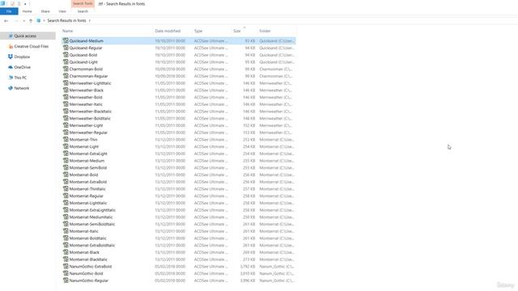Sort by the Name column header
Image resolution: width=518 pixels, height=291 pixels.
point(67,31)
